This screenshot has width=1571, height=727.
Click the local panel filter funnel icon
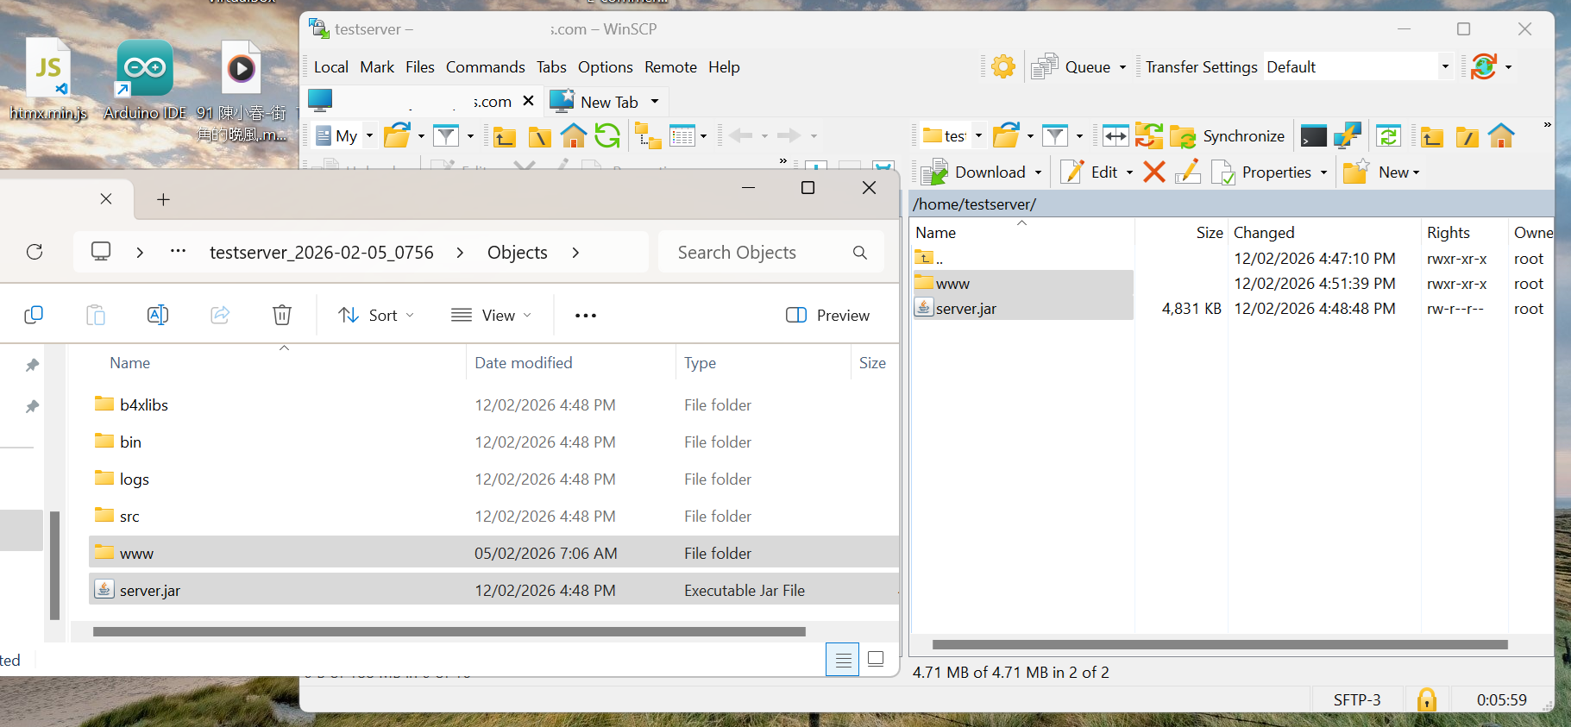click(446, 135)
